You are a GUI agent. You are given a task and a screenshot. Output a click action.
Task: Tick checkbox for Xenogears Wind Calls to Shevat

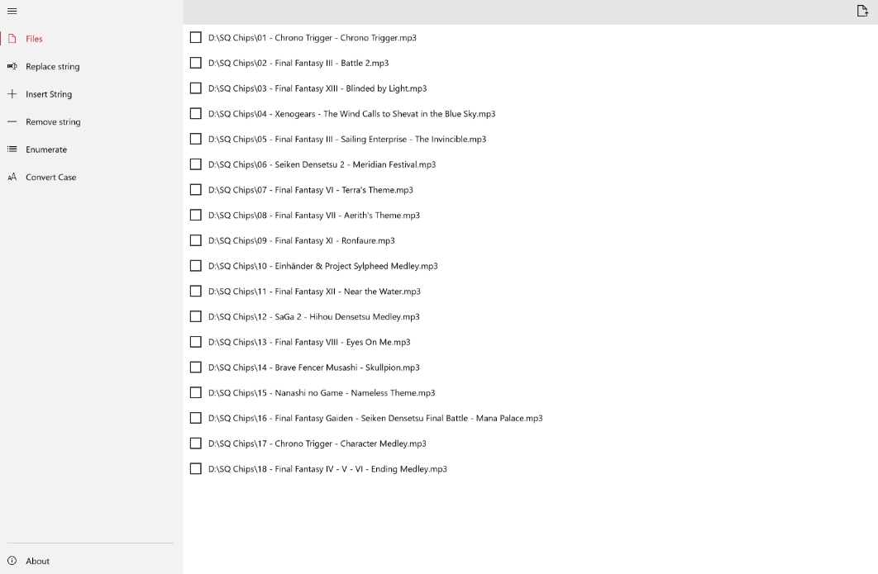click(195, 114)
